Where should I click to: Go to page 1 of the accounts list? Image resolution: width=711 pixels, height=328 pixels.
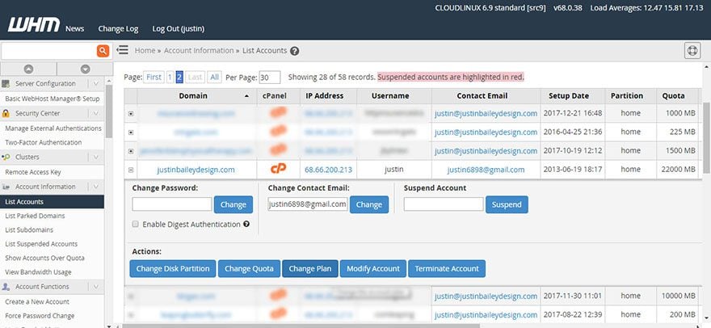pyautogui.click(x=170, y=77)
